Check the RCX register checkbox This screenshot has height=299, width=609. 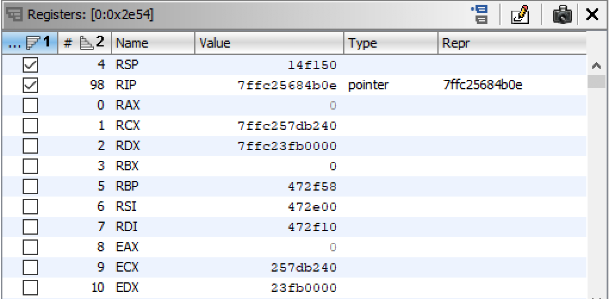click(30, 126)
